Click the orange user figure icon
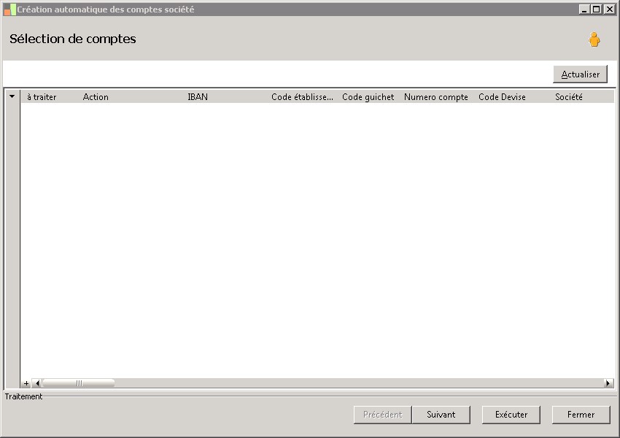Viewport: 620px width, 438px height. pos(594,39)
